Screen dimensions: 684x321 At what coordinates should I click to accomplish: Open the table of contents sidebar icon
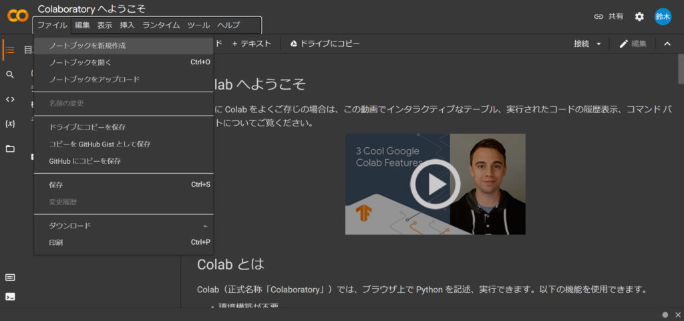click(10, 49)
